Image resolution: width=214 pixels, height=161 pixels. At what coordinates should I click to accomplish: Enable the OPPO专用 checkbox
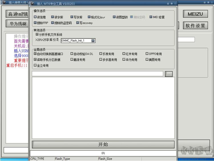pos(147,54)
